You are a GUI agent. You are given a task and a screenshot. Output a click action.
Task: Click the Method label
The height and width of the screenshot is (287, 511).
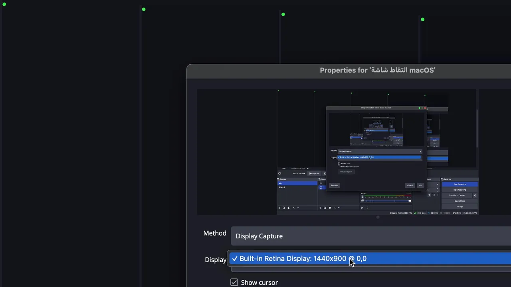(x=215, y=233)
